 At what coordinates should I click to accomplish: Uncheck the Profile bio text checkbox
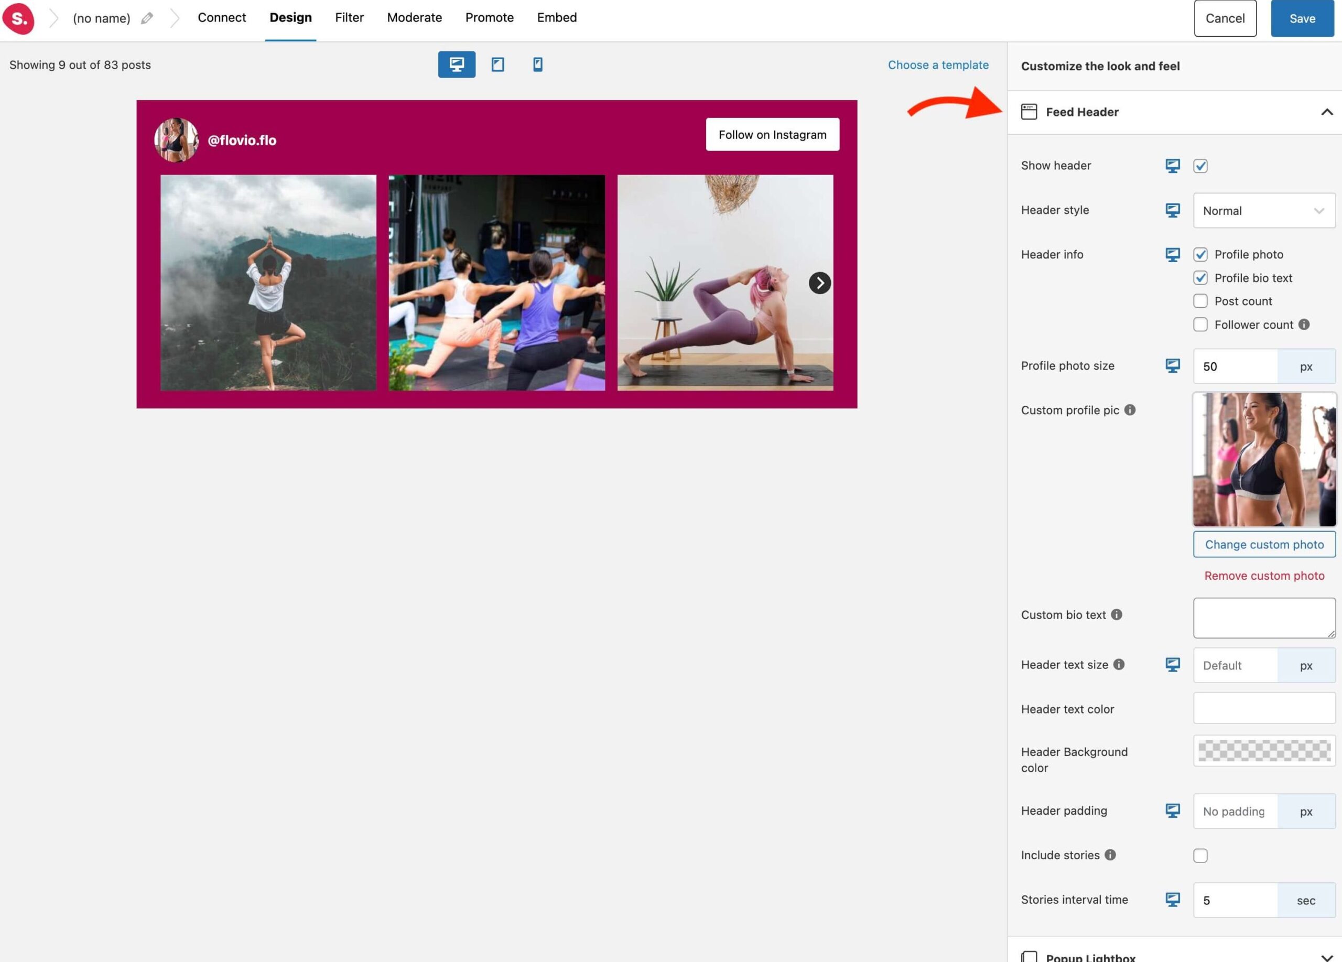tap(1200, 277)
